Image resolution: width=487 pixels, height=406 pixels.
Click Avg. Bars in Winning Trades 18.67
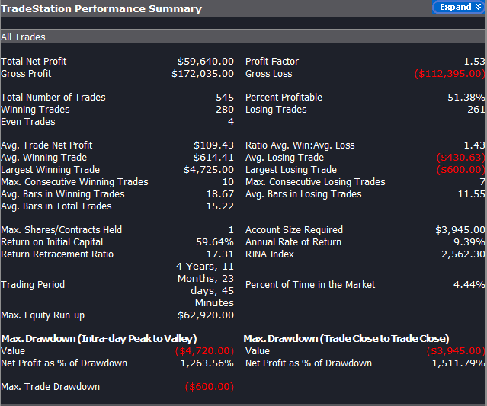(220, 194)
